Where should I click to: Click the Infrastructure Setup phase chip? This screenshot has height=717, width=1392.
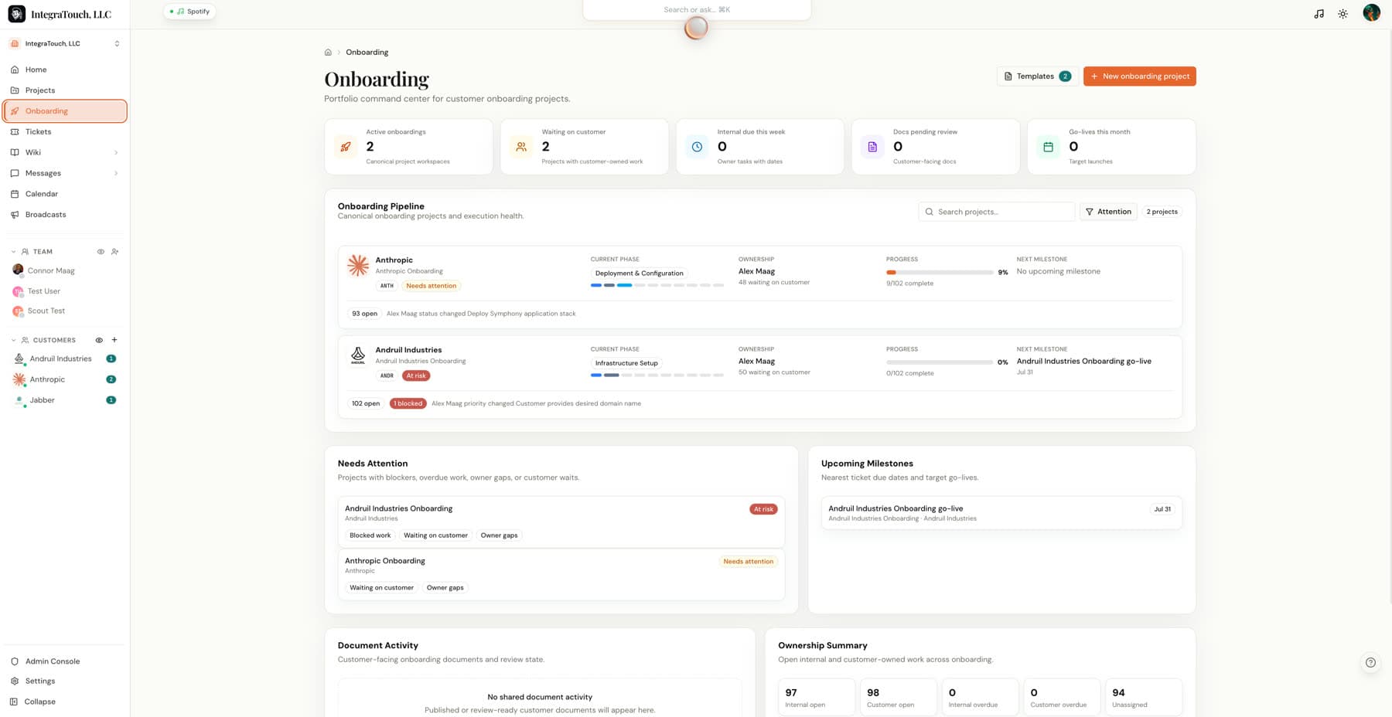626,363
